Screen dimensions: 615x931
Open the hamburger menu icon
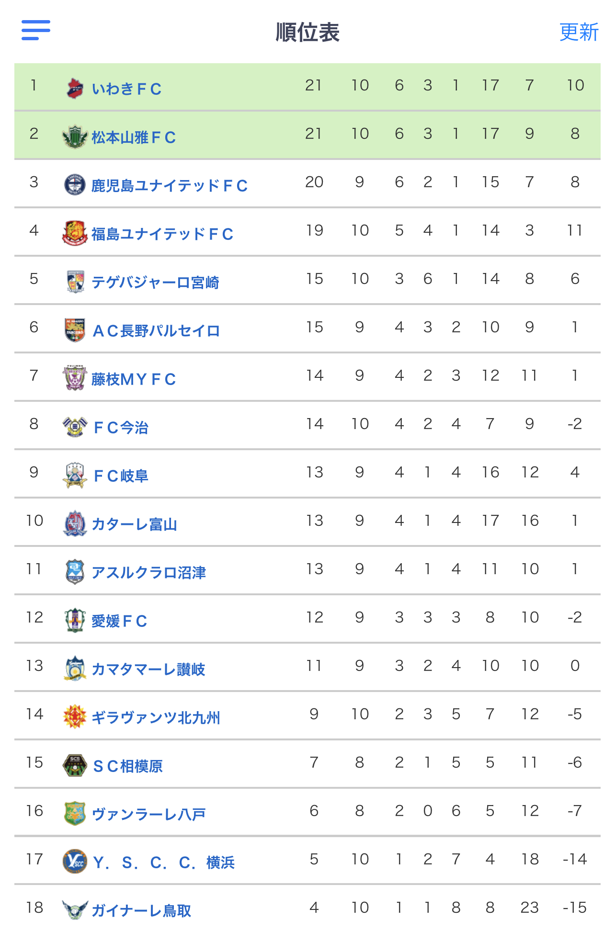tap(36, 30)
